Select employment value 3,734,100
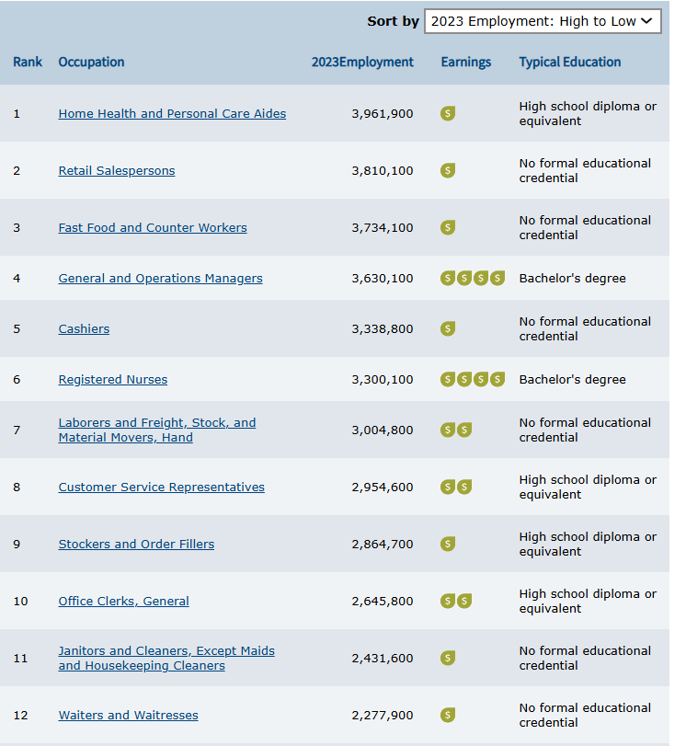This screenshot has width=686, height=746. click(383, 228)
